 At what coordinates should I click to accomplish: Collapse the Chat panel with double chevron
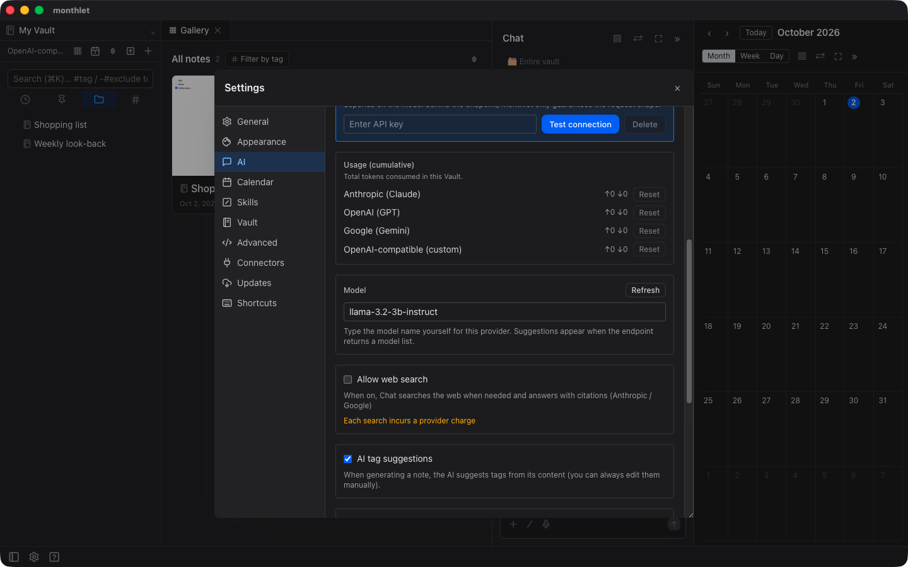[677, 39]
